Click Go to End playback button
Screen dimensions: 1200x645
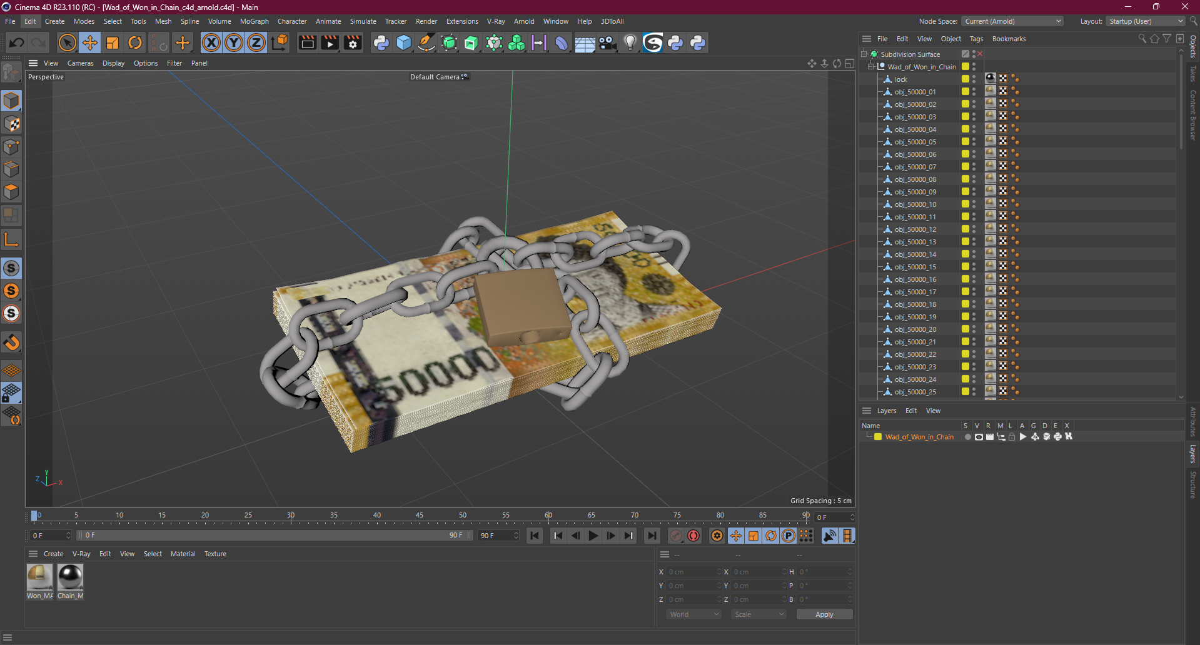(x=652, y=536)
